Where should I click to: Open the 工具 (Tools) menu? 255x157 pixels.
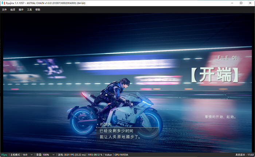(x=29, y=10)
